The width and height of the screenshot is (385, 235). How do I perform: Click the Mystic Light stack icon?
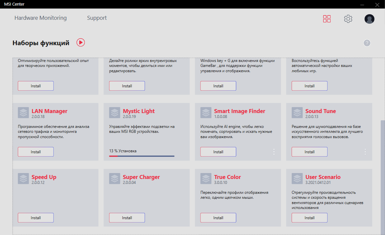tap(115, 113)
